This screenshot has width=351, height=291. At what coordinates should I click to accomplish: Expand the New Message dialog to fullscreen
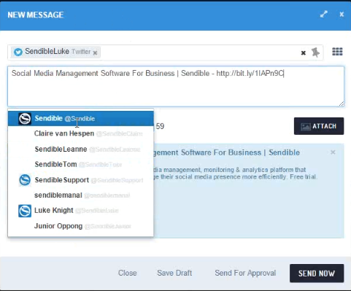coord(324,15)
